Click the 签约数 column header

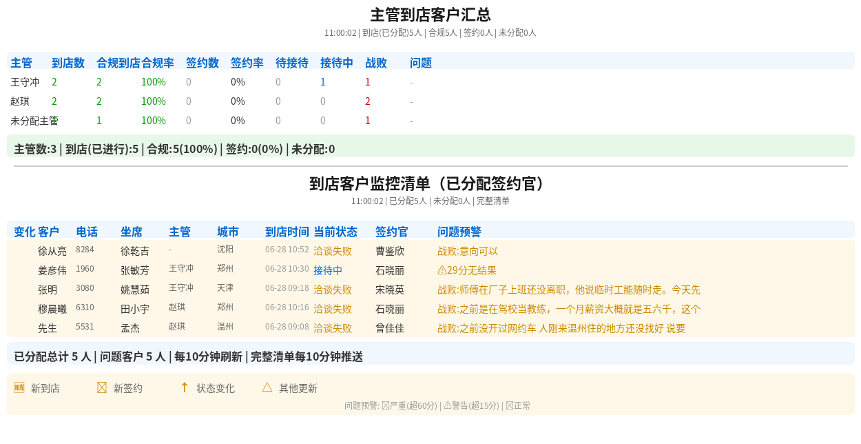coord(203,63)
